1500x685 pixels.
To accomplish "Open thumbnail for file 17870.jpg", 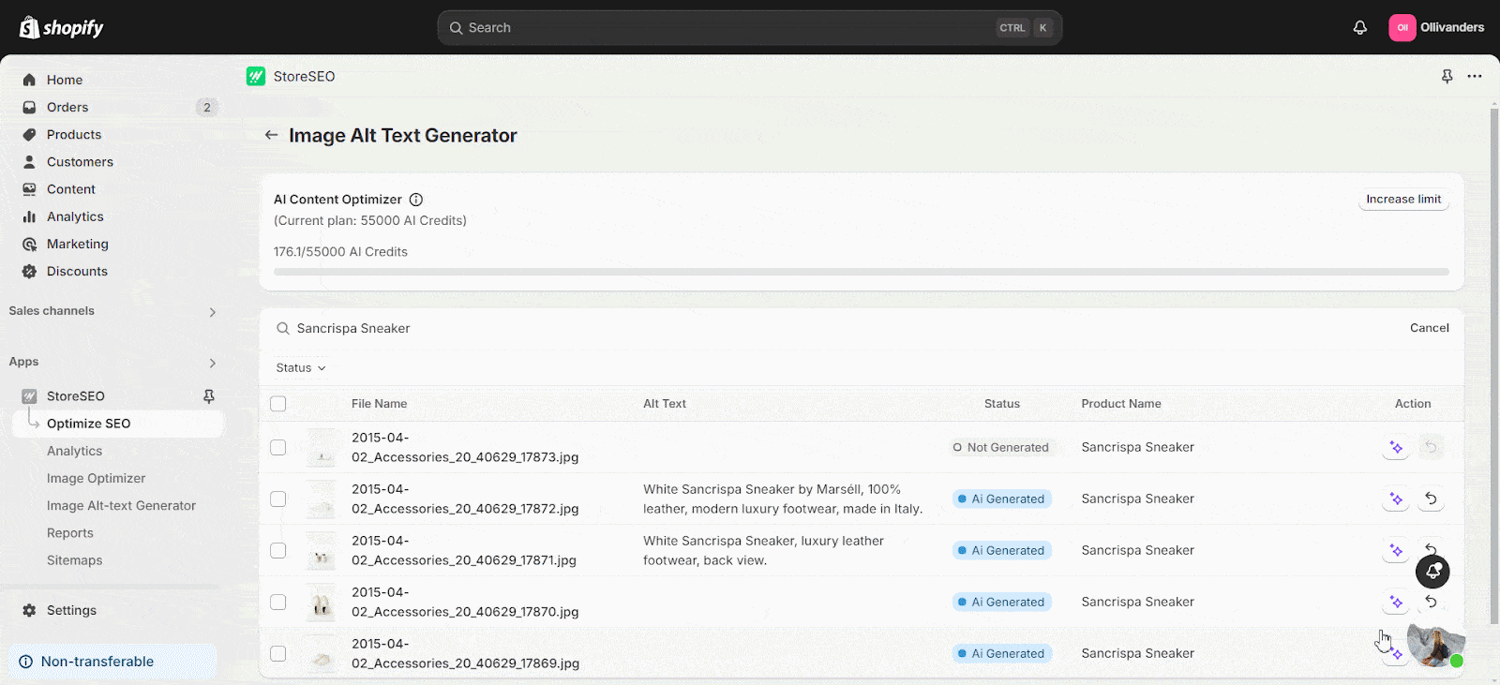I will coord(322,604).
